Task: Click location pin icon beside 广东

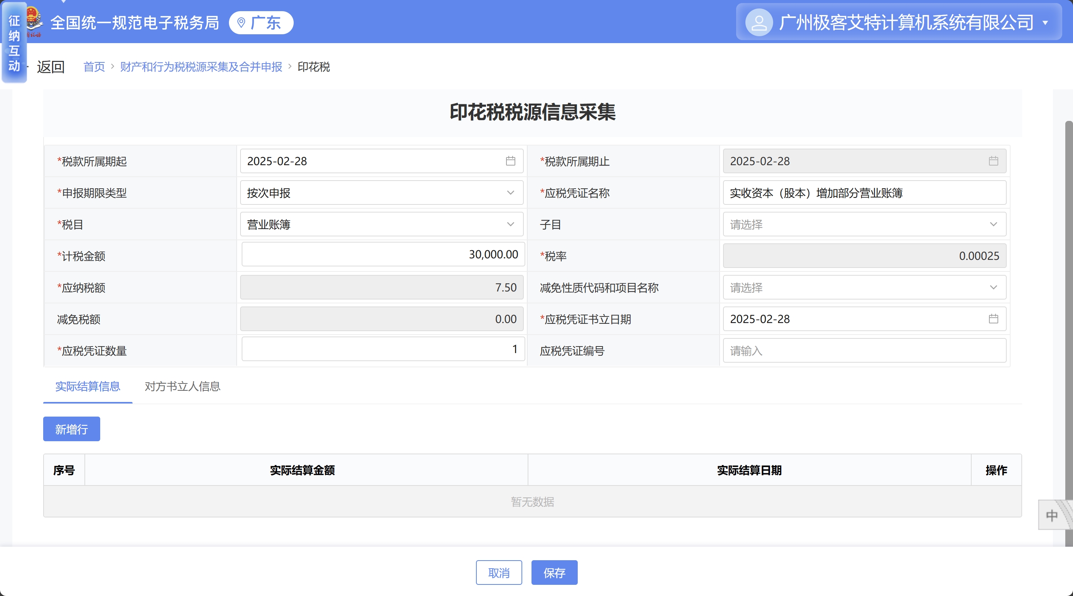Action: click(x=241, y=22)
